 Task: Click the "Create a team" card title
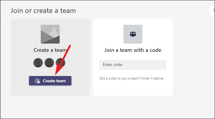(x=50, y=50)
